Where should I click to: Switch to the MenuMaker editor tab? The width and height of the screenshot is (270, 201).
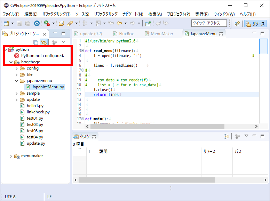(x=159, y=34)
